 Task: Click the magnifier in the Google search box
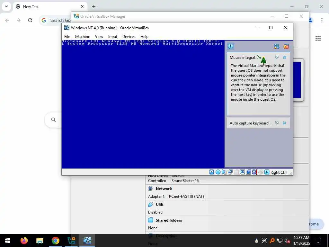[x=54, y=120]
